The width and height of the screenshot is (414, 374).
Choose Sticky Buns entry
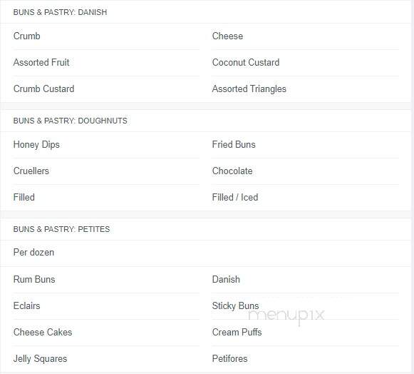[235, 305]
